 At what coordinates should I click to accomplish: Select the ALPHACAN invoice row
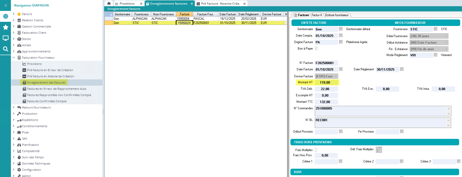[x=159, y=19]
